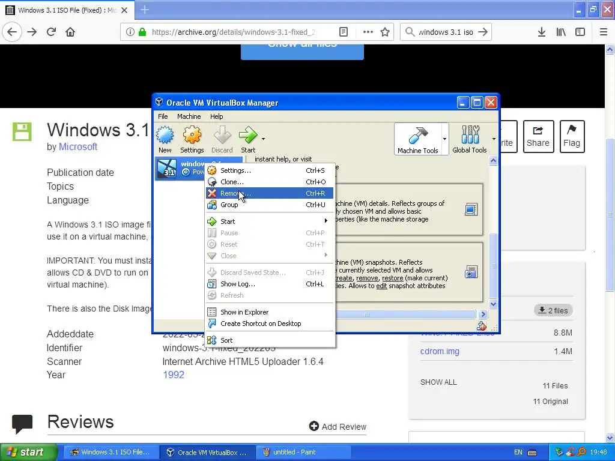Expand the Start submenu in context menu

[270, 221]
